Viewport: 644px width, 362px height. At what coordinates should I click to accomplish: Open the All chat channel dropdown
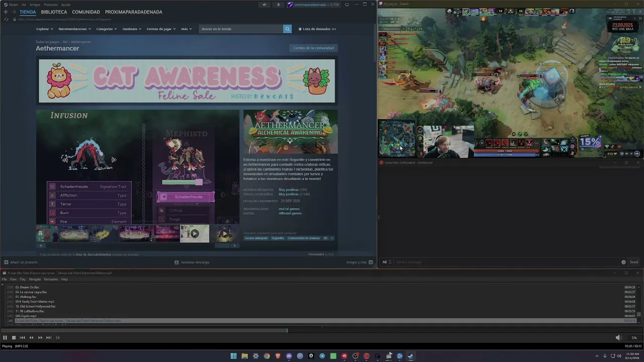pyautogui.click(x=386, y=262)
